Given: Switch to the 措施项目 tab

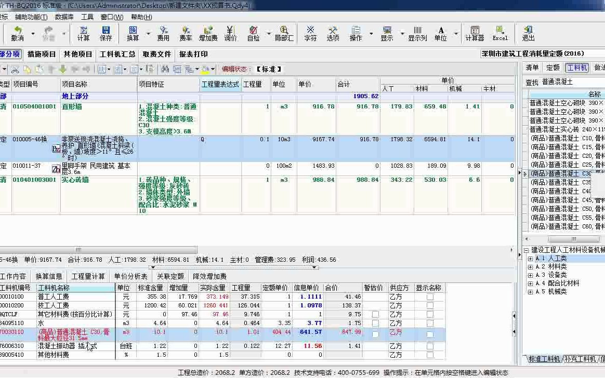Looking at the screenshot, I should 42,55.
